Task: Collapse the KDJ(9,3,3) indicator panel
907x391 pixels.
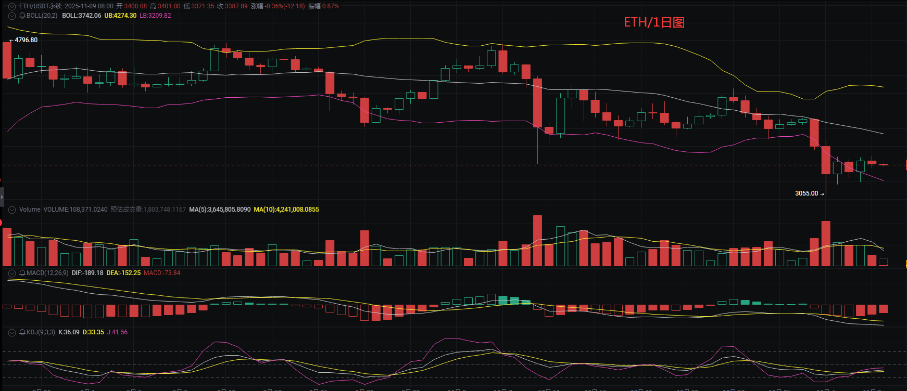Action: tap(12, 332)
